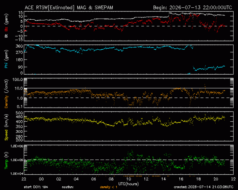This screenshot has width=238, height=190.
Task: Click the title "ACE RTSW[Estimated] MAG & SWEPAM"
Action: [x=69, y=7]
